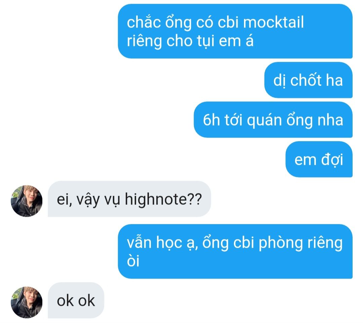The height and width of the screenshot is (323, 363).
Task: Tap the 'em đợi' message bubble
Action: pos(319,159)
